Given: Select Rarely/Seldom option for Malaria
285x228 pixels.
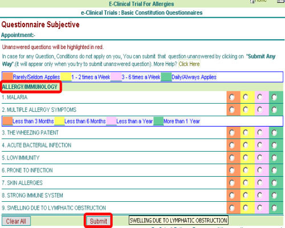Looking at the screenshot, I should (x=231, y=97).
